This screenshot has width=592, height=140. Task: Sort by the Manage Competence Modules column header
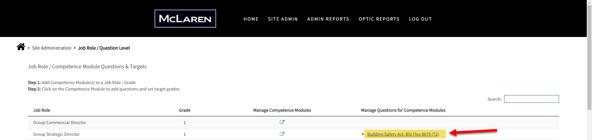tap(282, 110)
